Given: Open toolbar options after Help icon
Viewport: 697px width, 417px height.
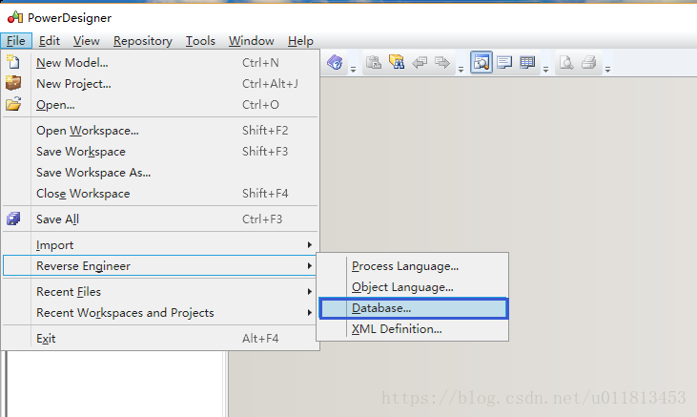Looking at the screenshot, I should 353,69.
